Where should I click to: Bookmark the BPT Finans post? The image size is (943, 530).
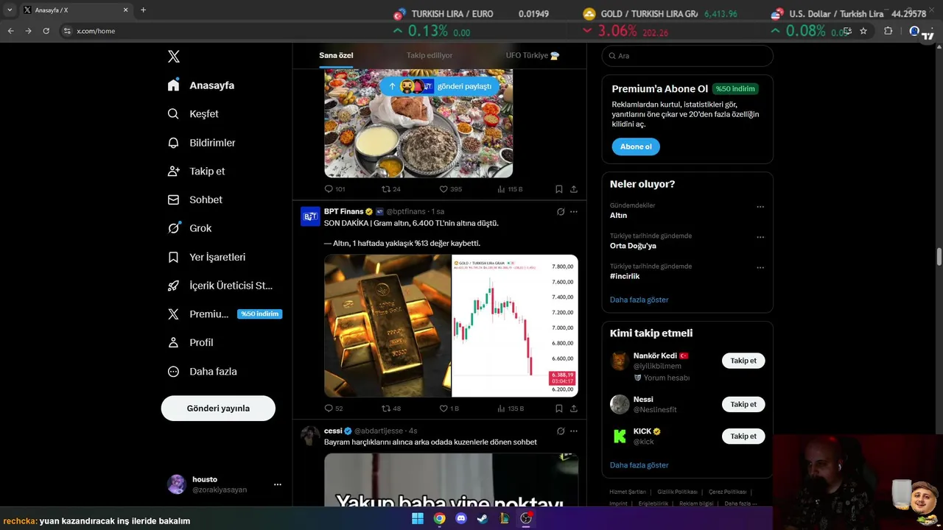click(x=559, y=409)
